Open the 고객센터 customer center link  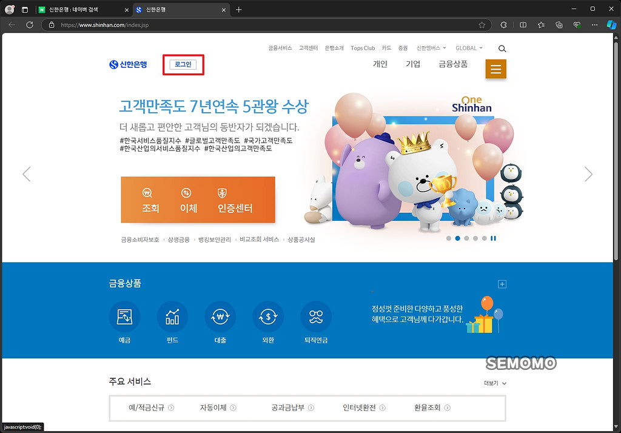tap(308, 48)
